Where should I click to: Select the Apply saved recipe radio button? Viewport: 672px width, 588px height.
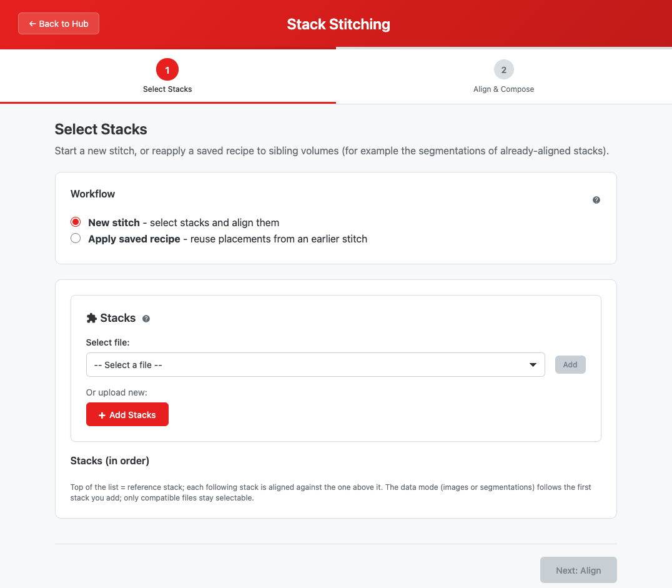click(76, 239)
